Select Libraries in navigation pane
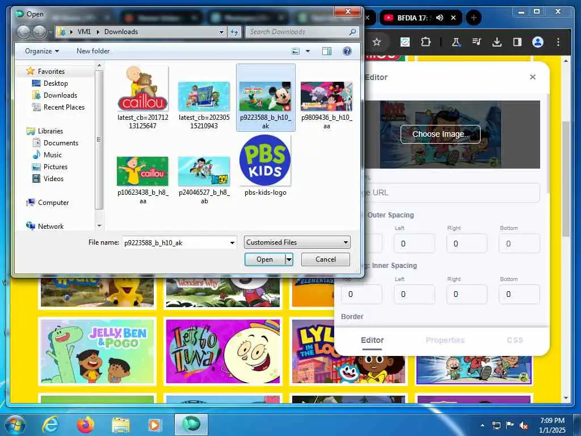Image resolution: width=581 pixels, height=436 pixels. pos(50,131)
